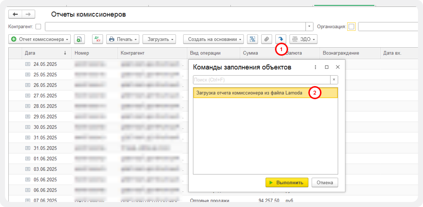The width and height of the screenshot is (423, 207).
Task: Select the row dated 27.05.2025
Action: 98,96
